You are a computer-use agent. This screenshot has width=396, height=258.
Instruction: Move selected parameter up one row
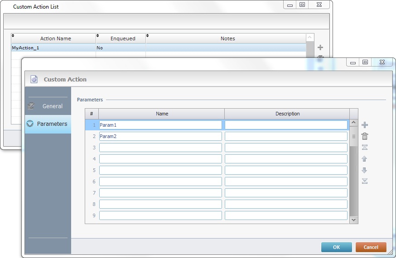point(365,159)
